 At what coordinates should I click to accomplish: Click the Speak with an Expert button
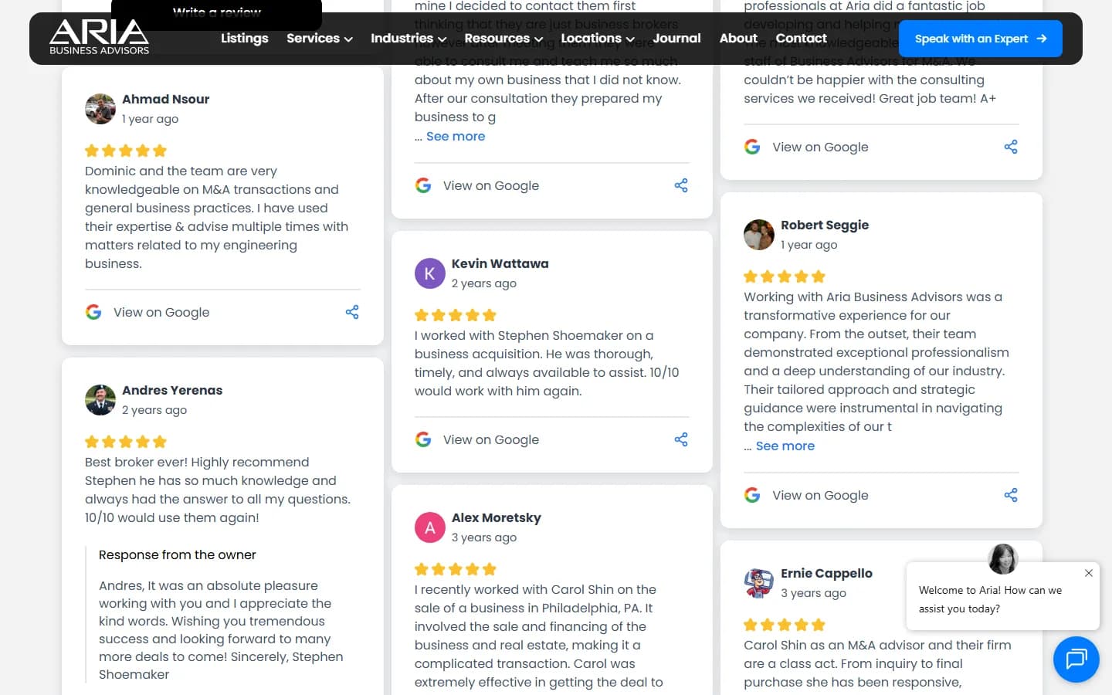coord(980,38)
